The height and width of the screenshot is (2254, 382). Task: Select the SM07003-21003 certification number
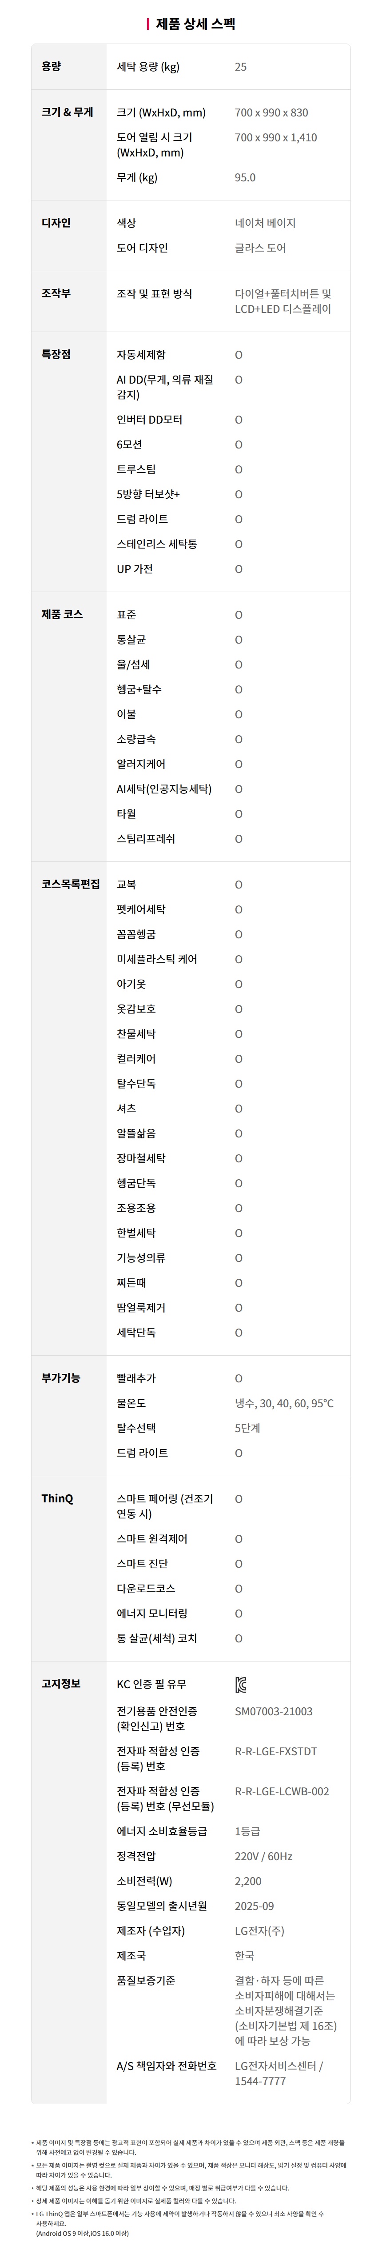274,1711
